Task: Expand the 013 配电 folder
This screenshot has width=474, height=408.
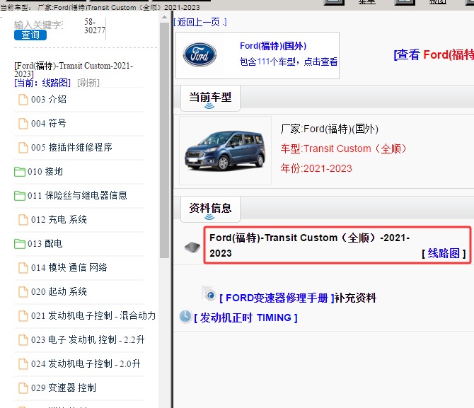Action: point(20,243)
